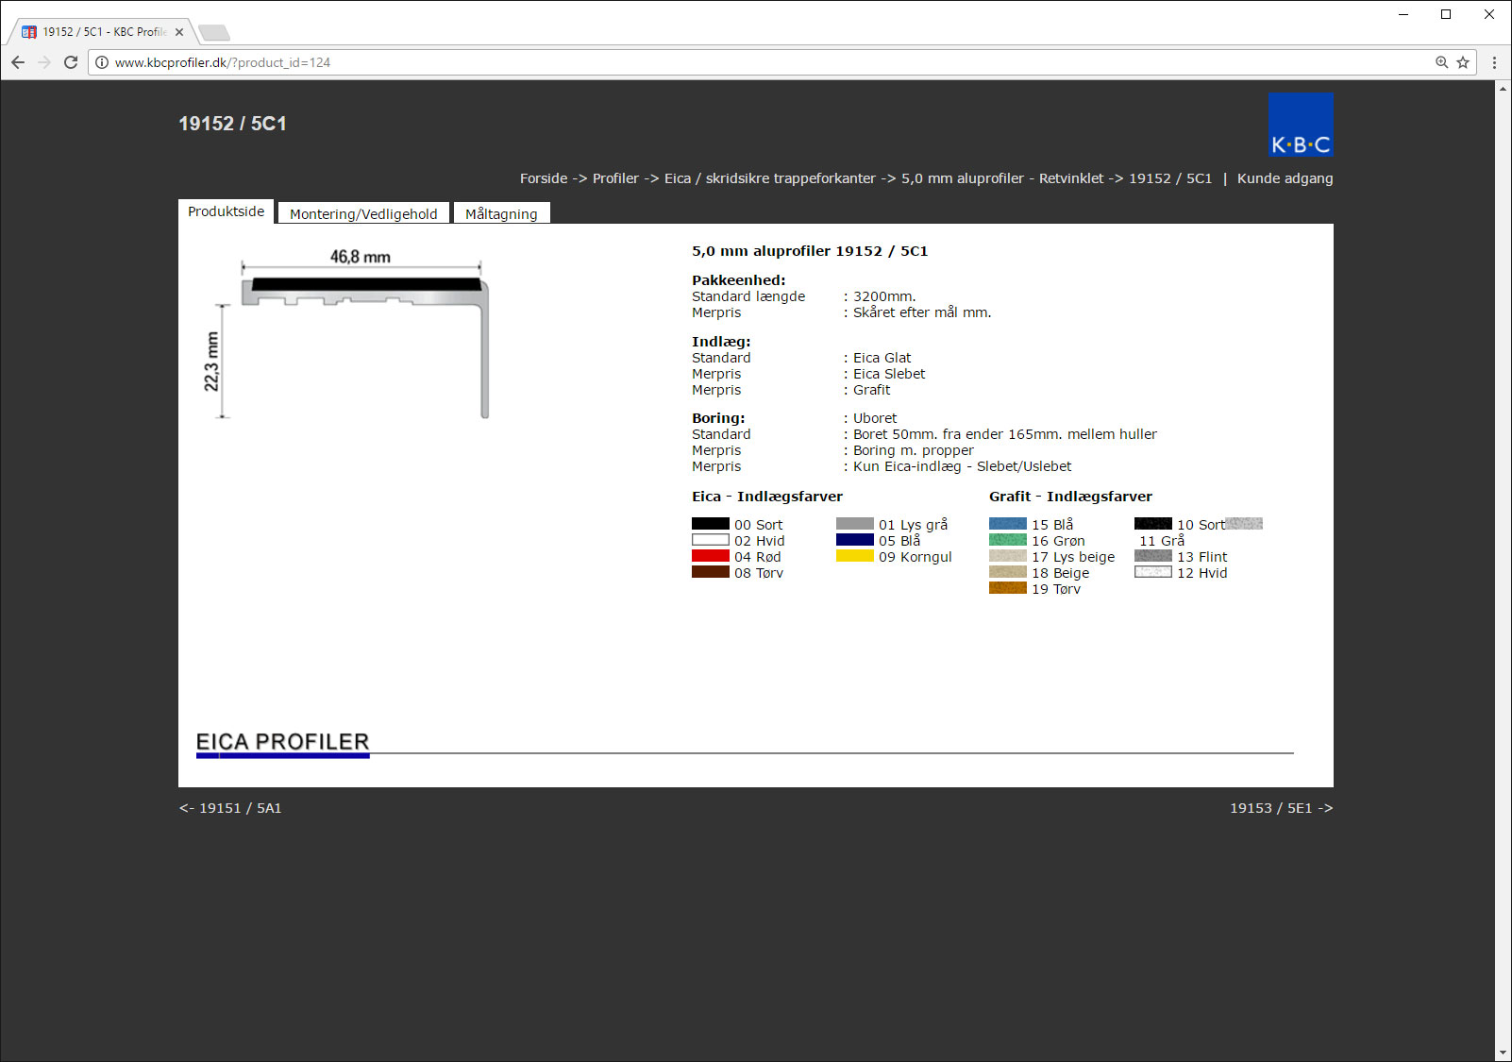The height and width of the screenshot is (1062, 1512).
Task: Click the 13 Flint grey swatch
Action: tap(1153, 556)
